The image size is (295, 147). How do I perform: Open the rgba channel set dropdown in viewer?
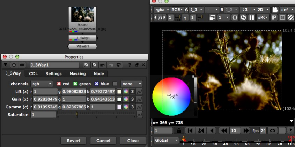[161, 9]
